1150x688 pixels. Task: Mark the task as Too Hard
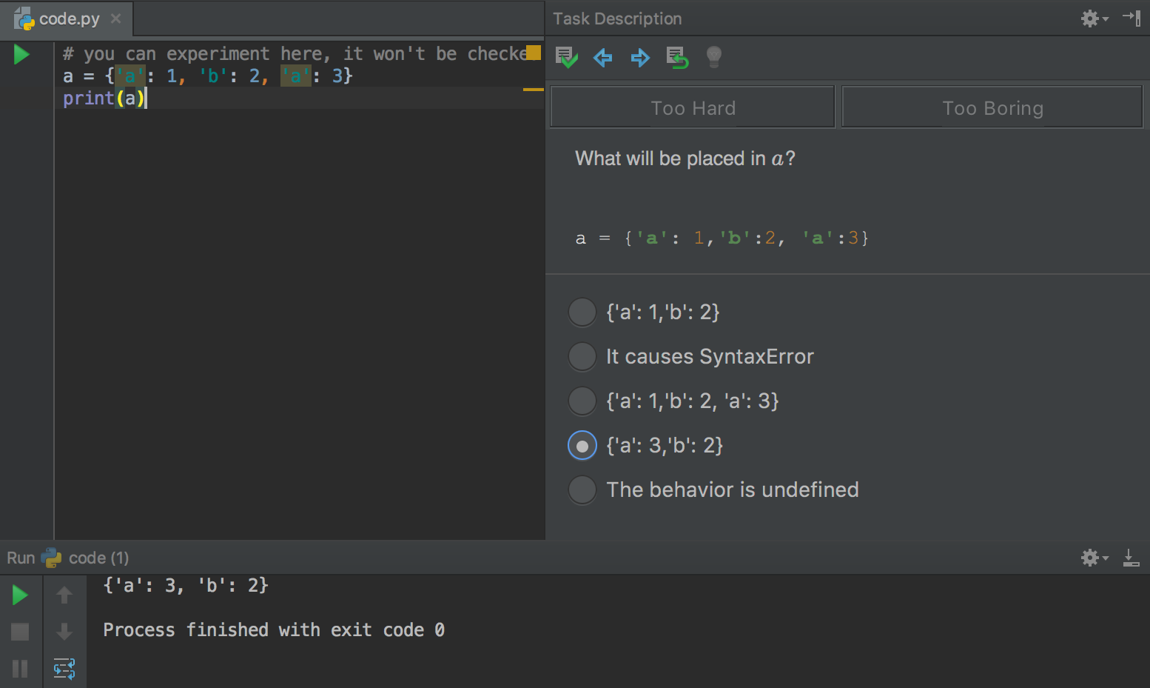[692, 107]
